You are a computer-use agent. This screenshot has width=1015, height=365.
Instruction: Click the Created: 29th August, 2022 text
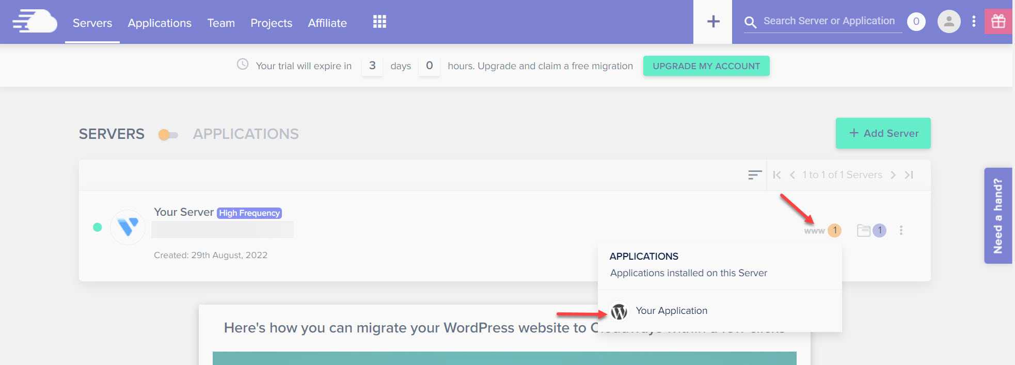tap(211, 255)
